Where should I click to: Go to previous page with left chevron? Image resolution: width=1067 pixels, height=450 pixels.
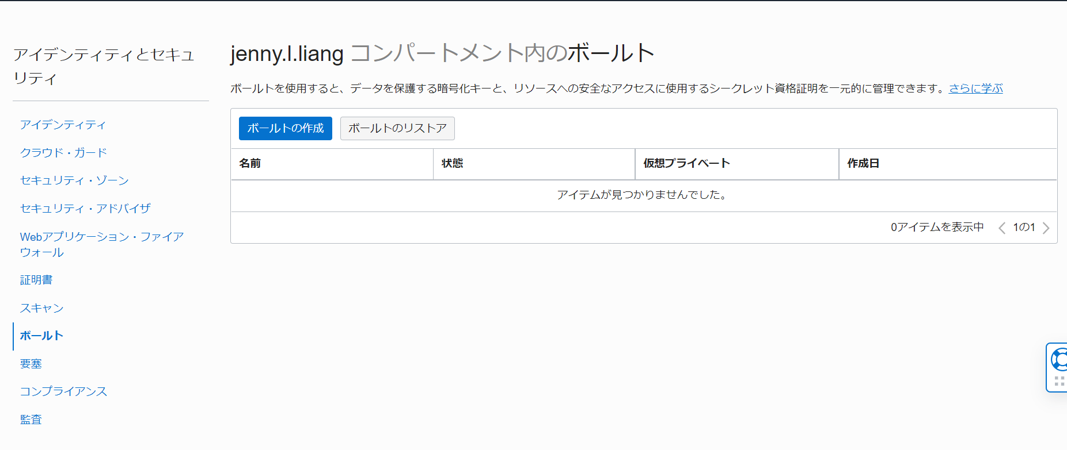pyautogui.click(x=1002, y=228)
